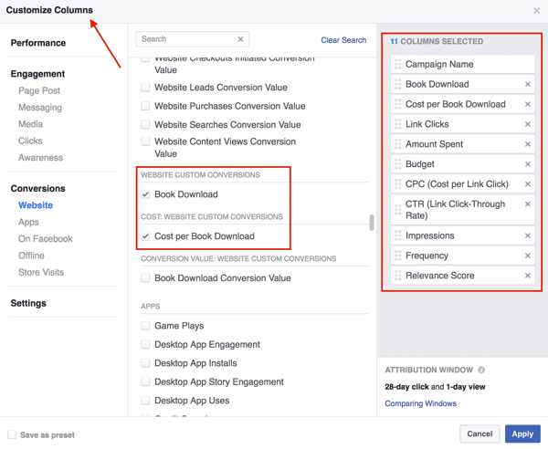Click Campaign Name in selected columns
Viewport: 548px width, 449px height.
click(439, 64)
